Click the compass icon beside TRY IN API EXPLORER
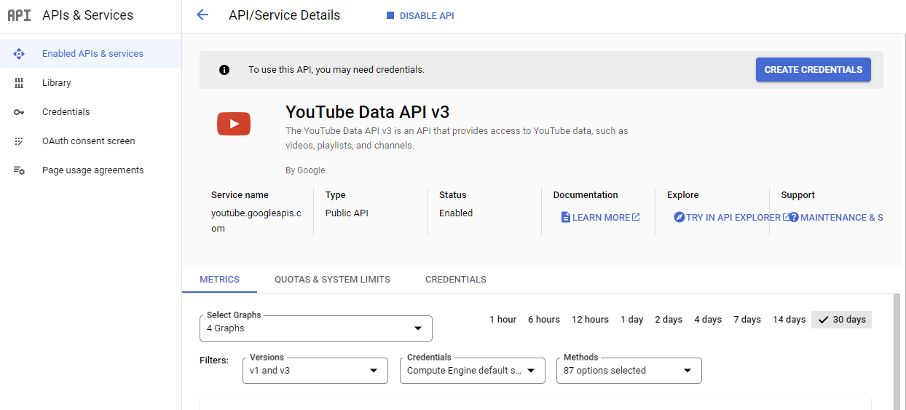The image size is (906, 410). pos(679,217)
